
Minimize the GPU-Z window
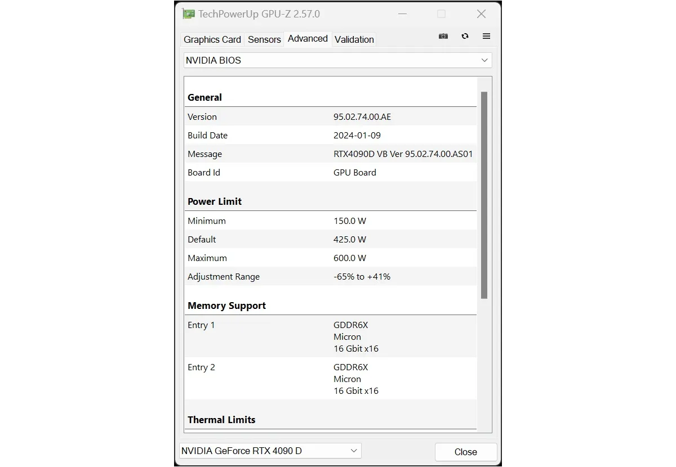[x=402, y=14]
